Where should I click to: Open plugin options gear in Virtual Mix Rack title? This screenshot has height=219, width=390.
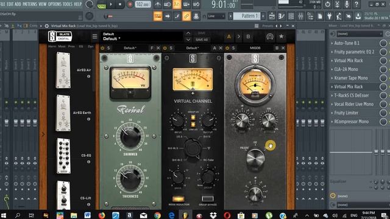46,26
